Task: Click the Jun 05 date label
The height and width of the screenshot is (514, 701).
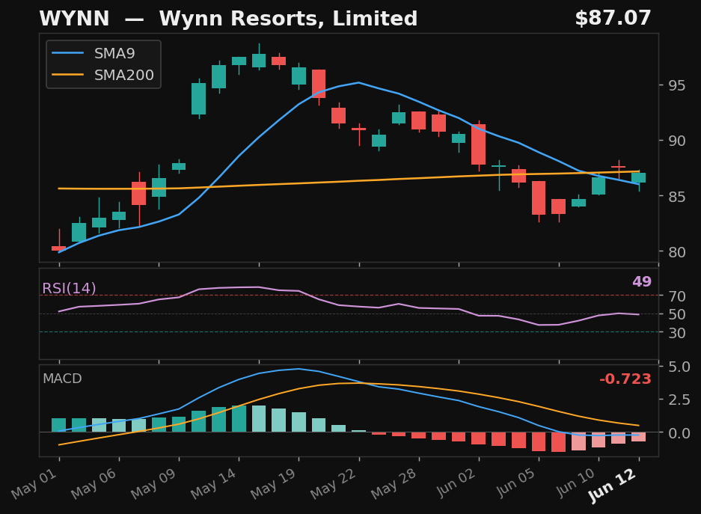Action: (516, 483)
